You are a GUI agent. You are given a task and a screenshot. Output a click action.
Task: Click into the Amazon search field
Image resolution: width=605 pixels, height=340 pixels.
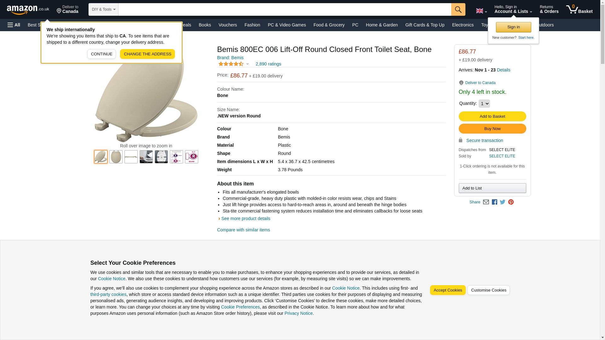click(285, 9)
